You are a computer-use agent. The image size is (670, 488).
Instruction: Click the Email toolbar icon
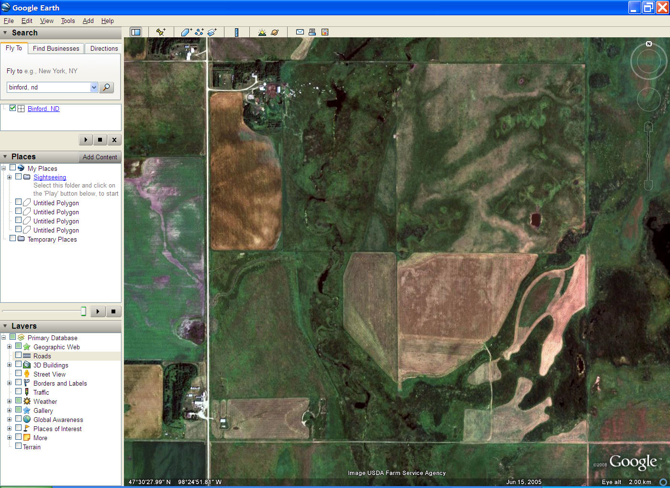[300, 32]
